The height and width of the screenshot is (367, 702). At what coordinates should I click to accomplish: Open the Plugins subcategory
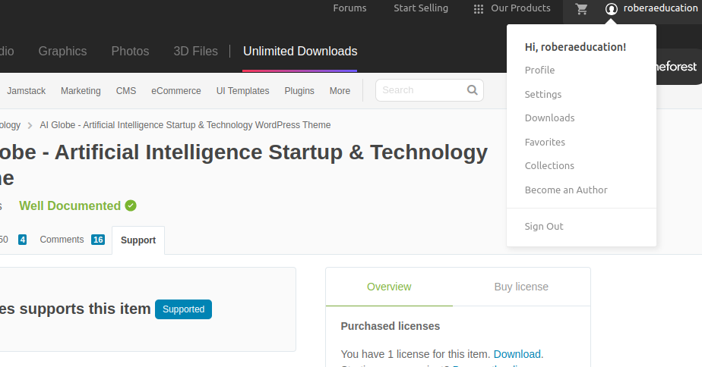[x=299, y=91]
